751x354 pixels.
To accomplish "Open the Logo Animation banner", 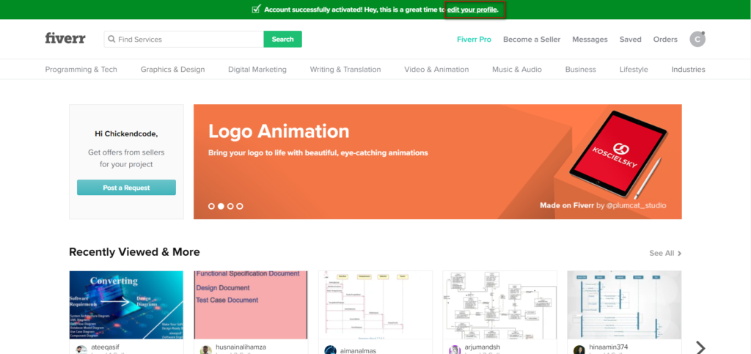I will coord(437,162).
